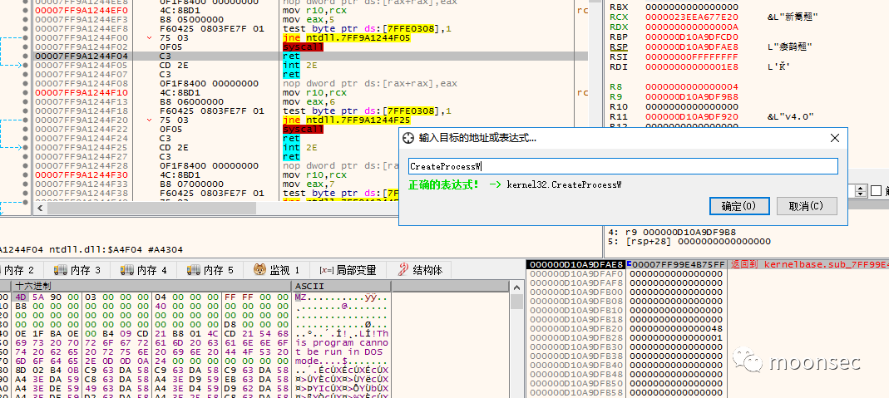Select the ret line at 00007FF9A1244F04

(x=311, y=56)
